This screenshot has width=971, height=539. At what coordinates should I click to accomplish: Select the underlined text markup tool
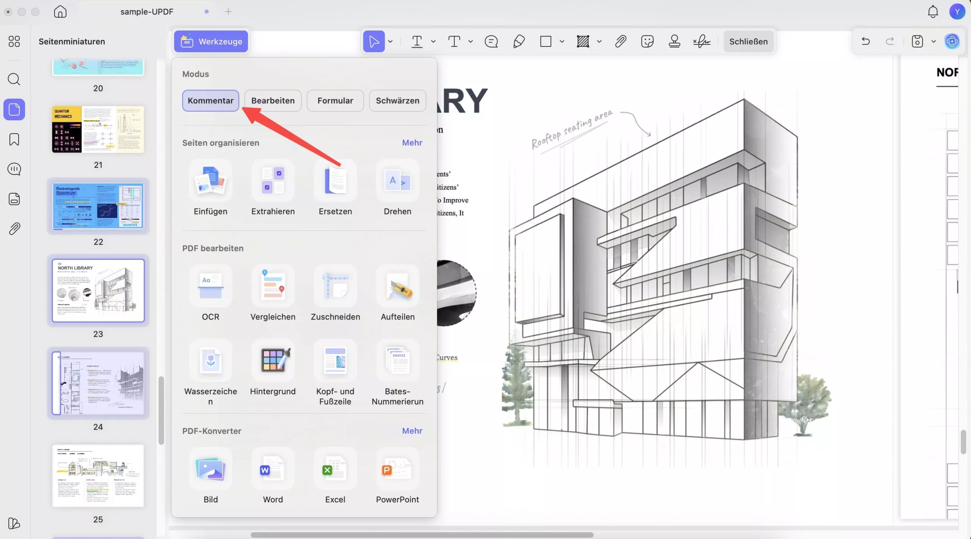pos(417,41)
